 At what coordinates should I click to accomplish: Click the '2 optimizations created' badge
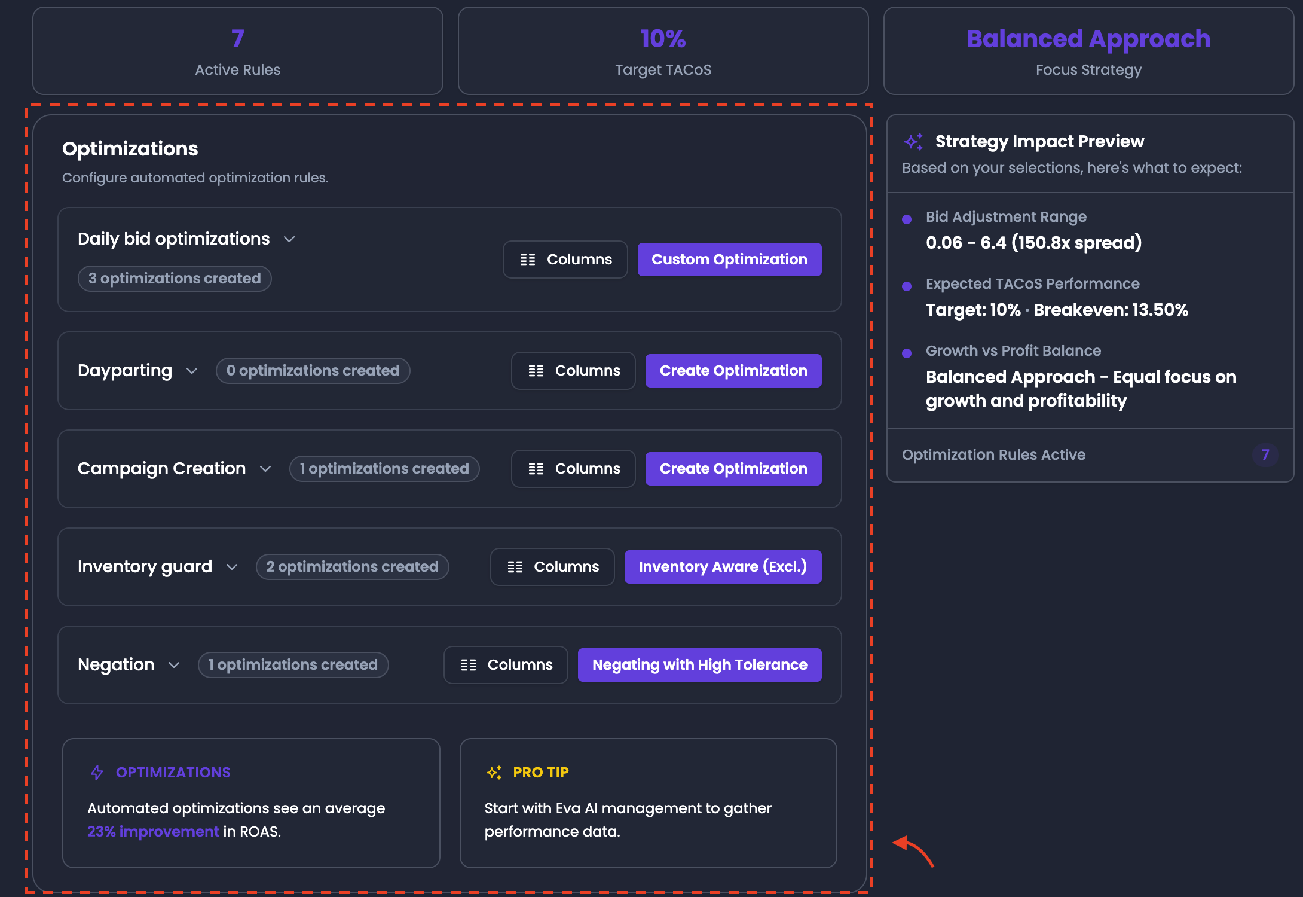coord(352,567)
